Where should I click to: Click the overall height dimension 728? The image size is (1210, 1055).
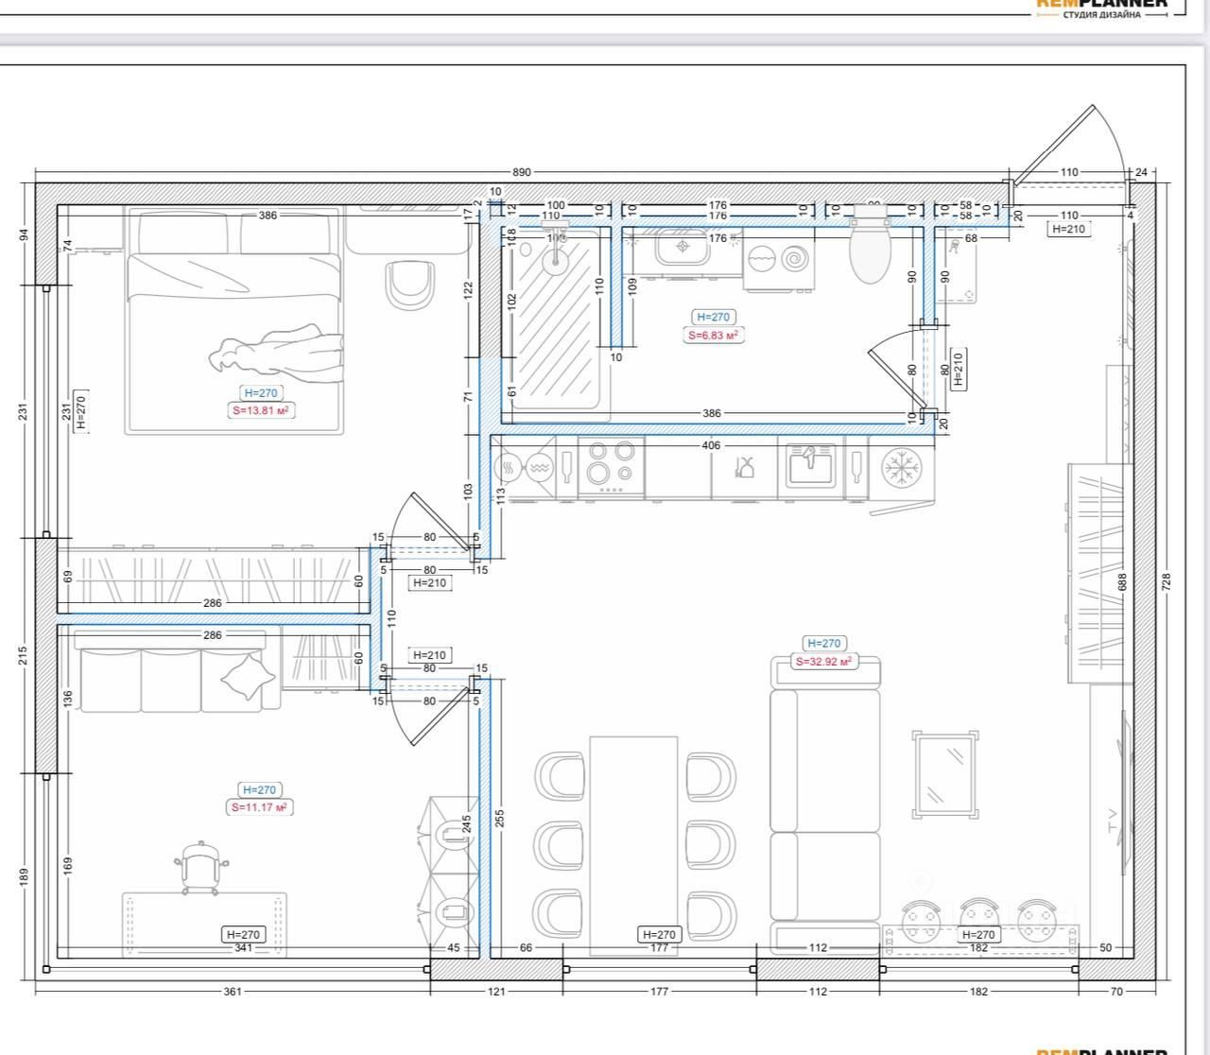pos(1166,581)
